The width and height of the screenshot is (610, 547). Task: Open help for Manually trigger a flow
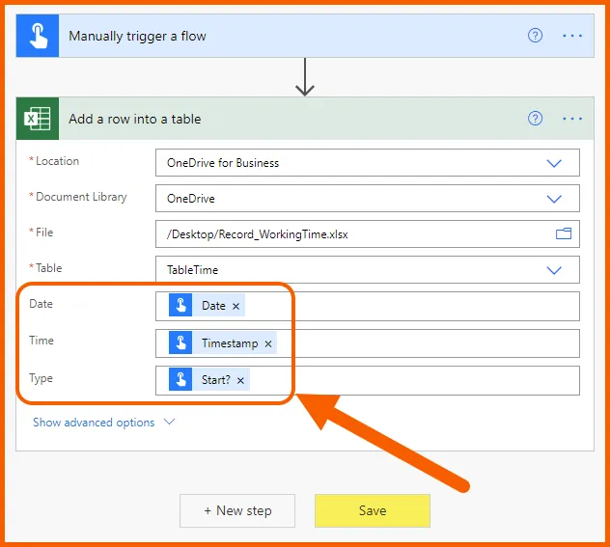point(535,36)
